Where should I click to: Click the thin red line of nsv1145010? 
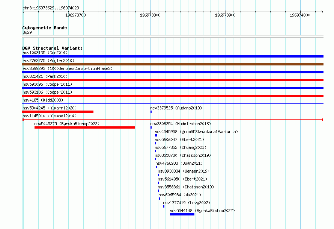(173, 120)
